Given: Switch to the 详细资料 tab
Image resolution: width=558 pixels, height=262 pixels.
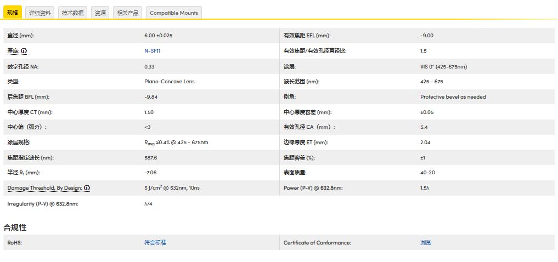Looking at the screenshot, I should point(40,13).
